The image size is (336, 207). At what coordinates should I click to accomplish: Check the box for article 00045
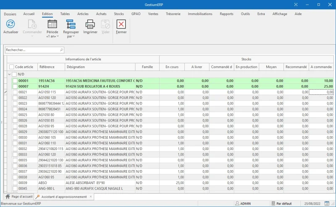(x=15, y=189)
